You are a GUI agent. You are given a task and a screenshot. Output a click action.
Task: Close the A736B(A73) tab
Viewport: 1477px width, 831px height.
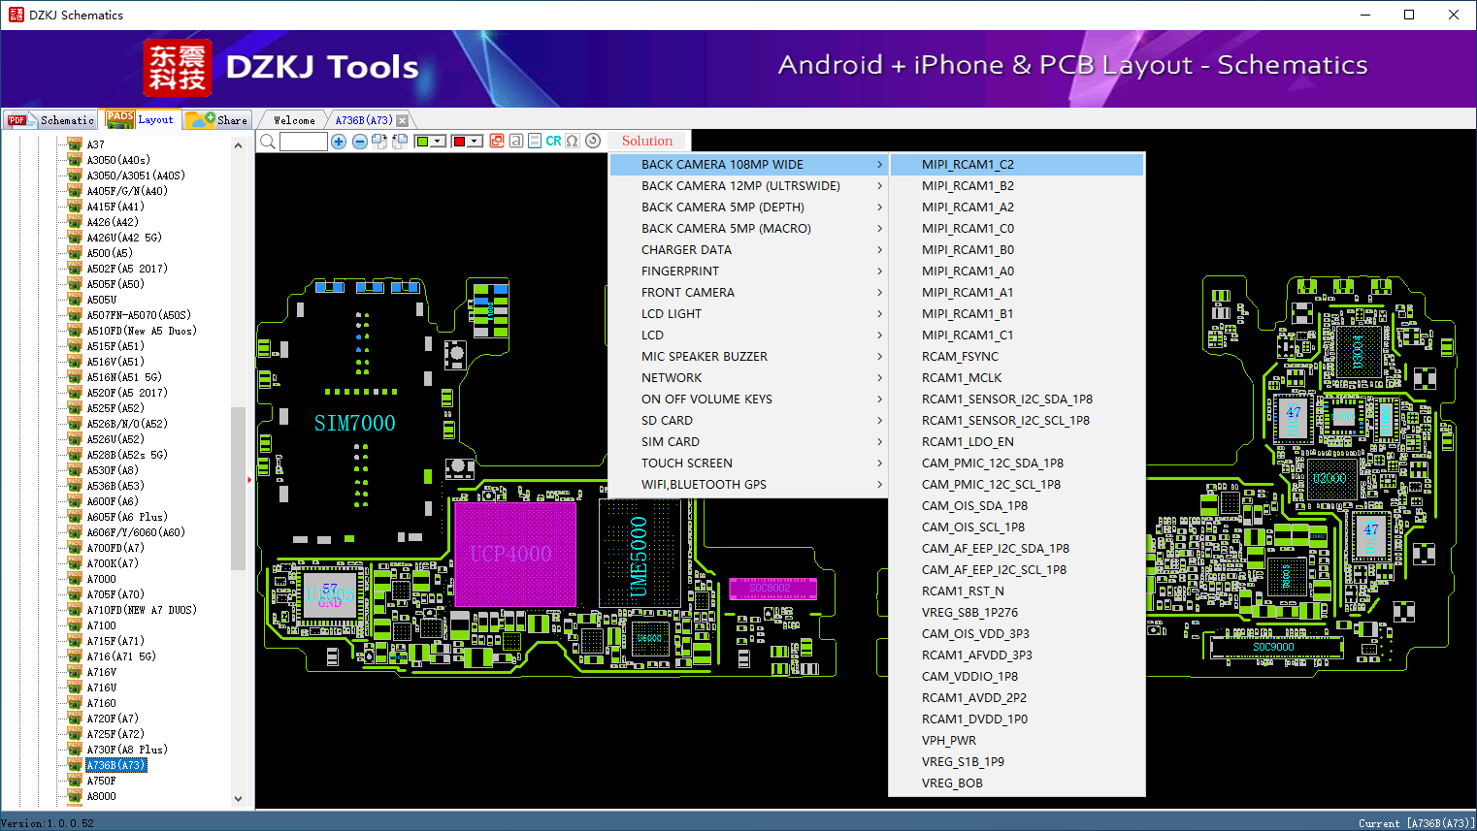[403, 121]
